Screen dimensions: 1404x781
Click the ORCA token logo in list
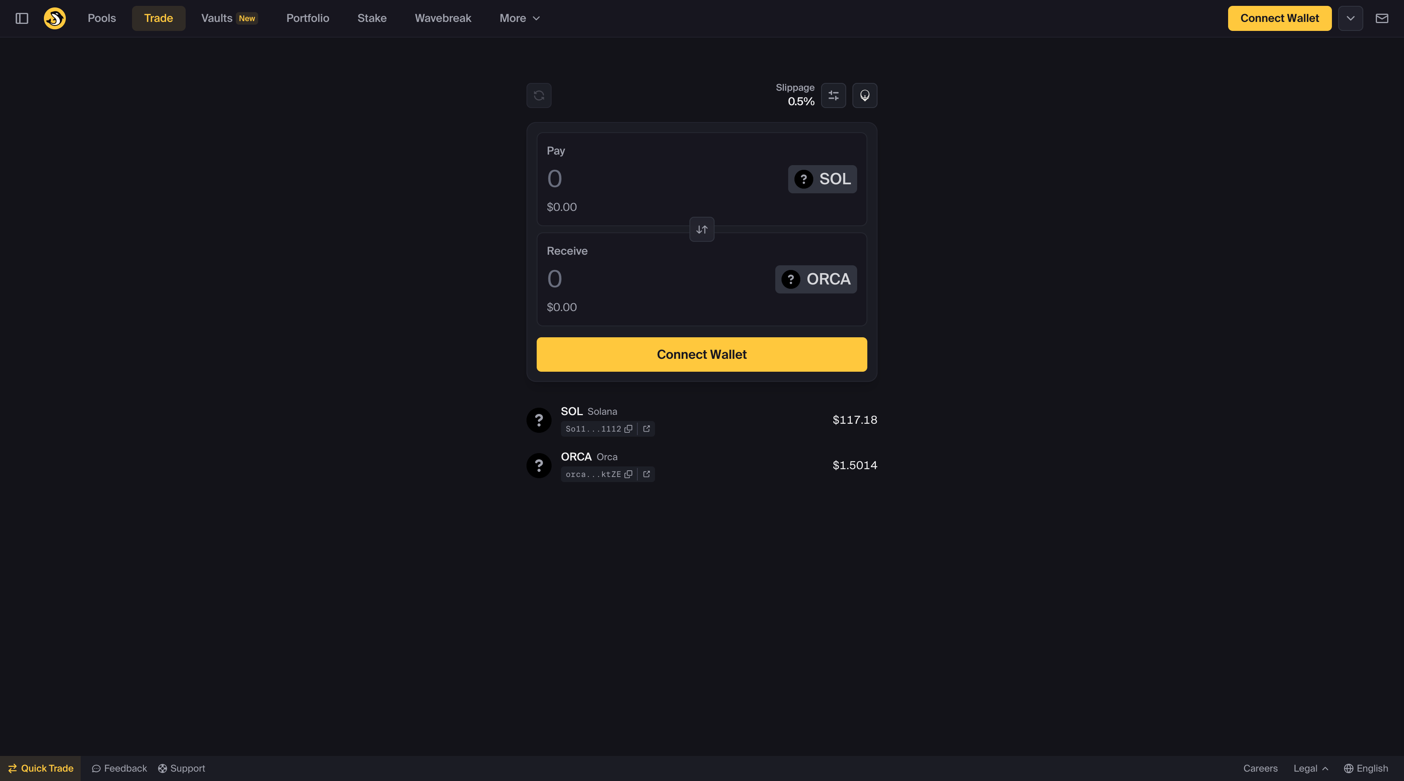(539, 466)
